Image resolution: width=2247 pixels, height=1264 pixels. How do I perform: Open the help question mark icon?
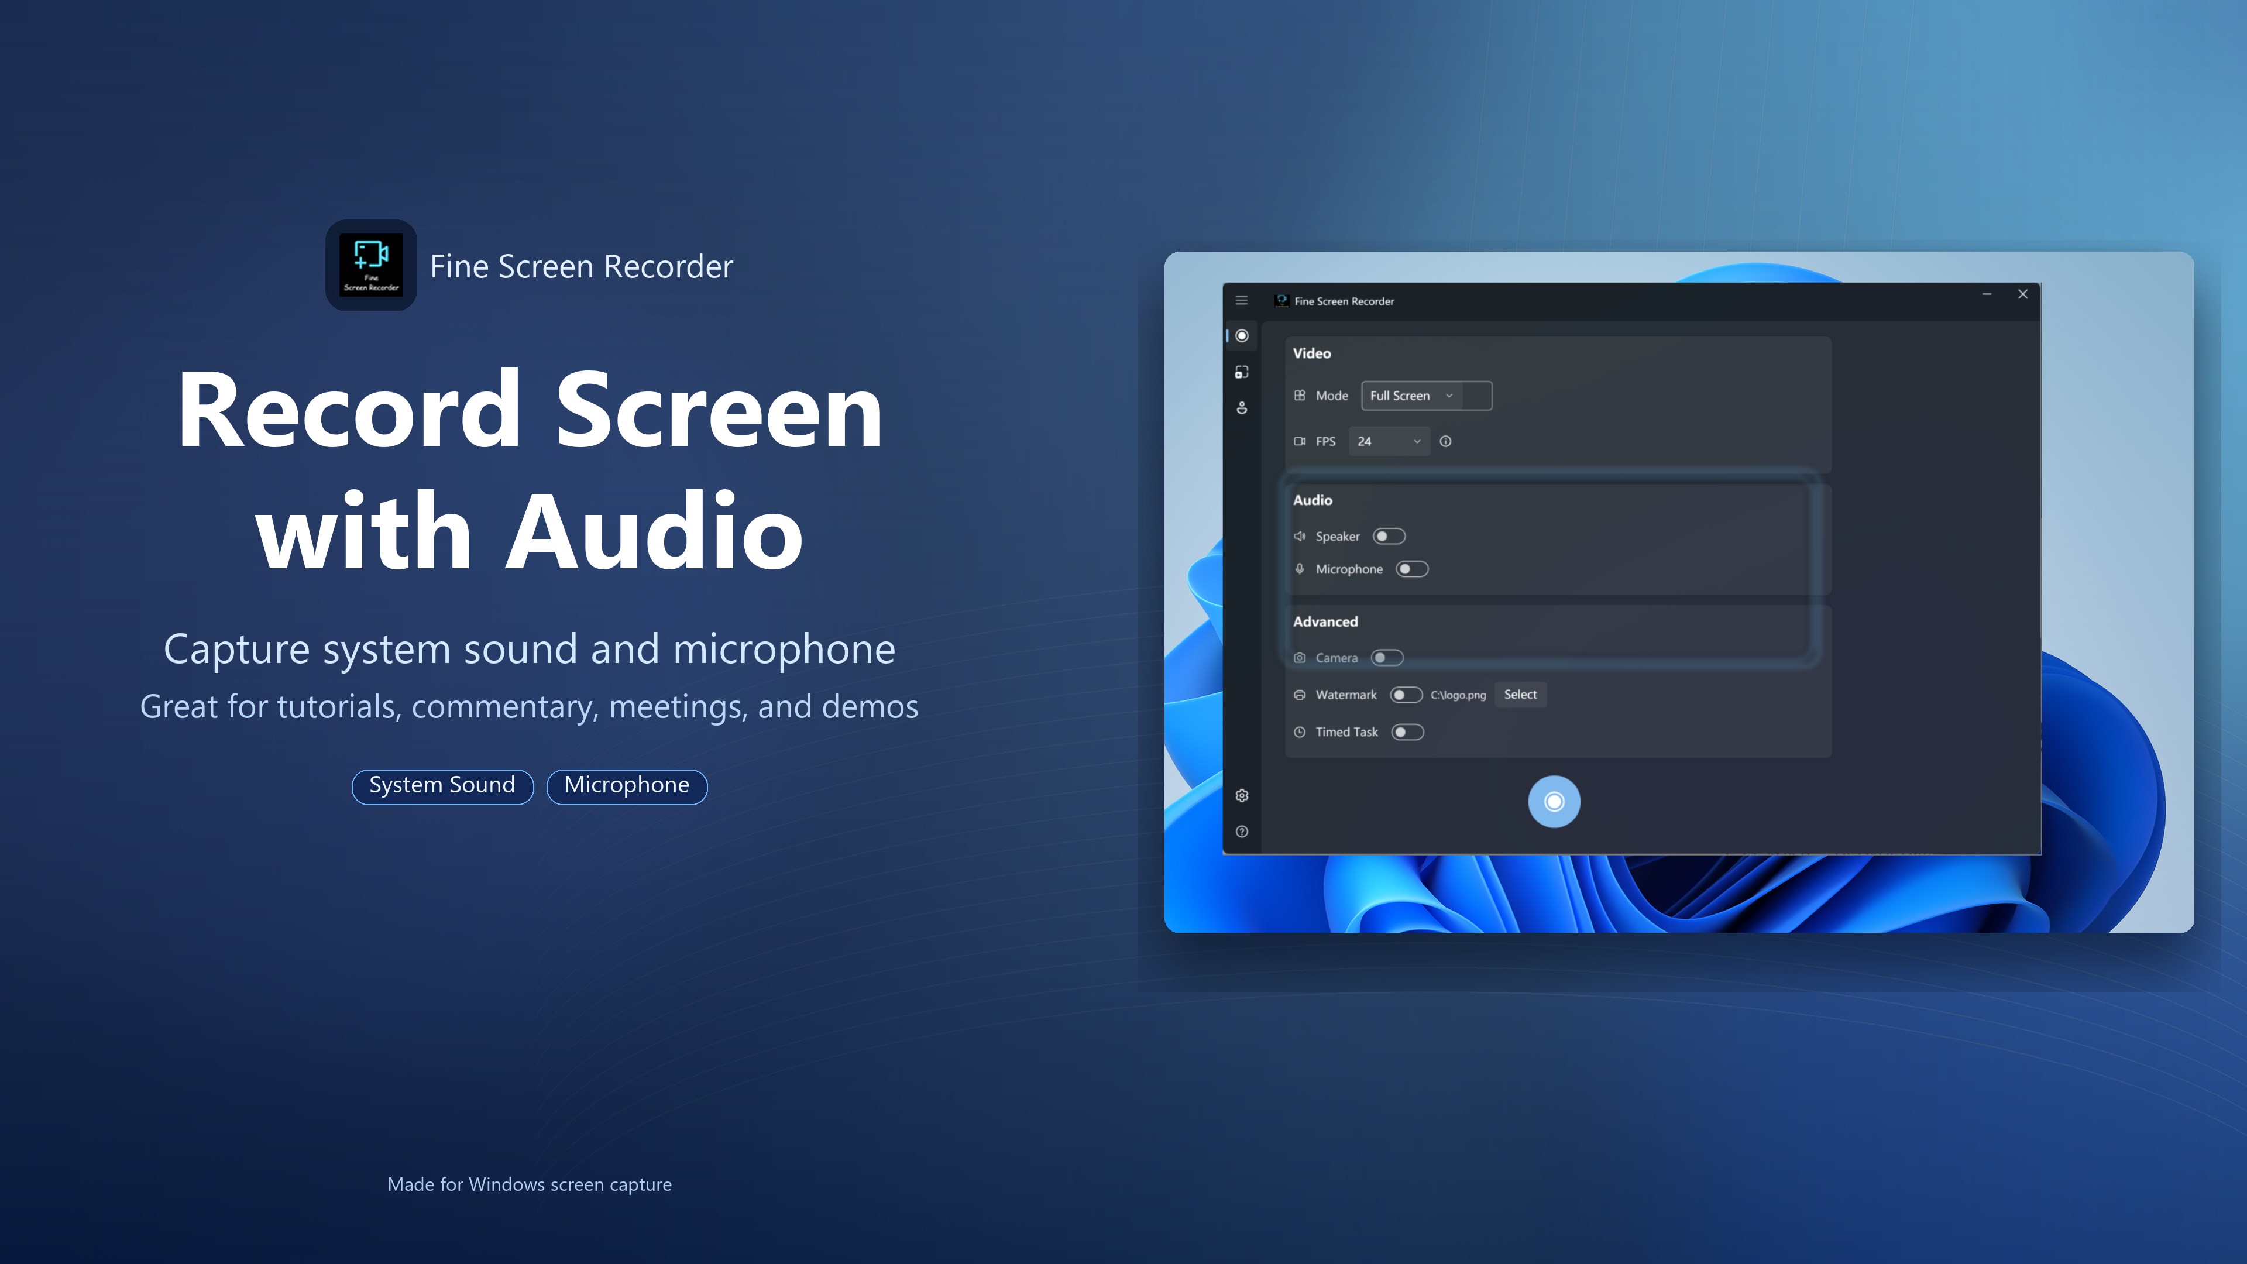[1242, 832]
